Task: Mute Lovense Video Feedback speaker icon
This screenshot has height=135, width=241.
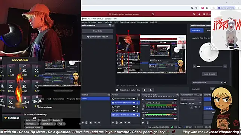Action: [x=143, y=109]
